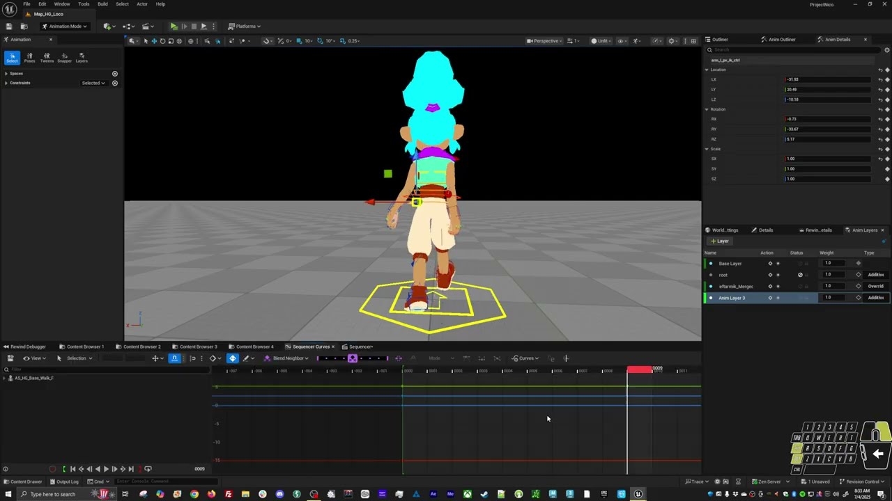
Task: Toggle Anim Layer 3 active dot
Action: (711, 298)
